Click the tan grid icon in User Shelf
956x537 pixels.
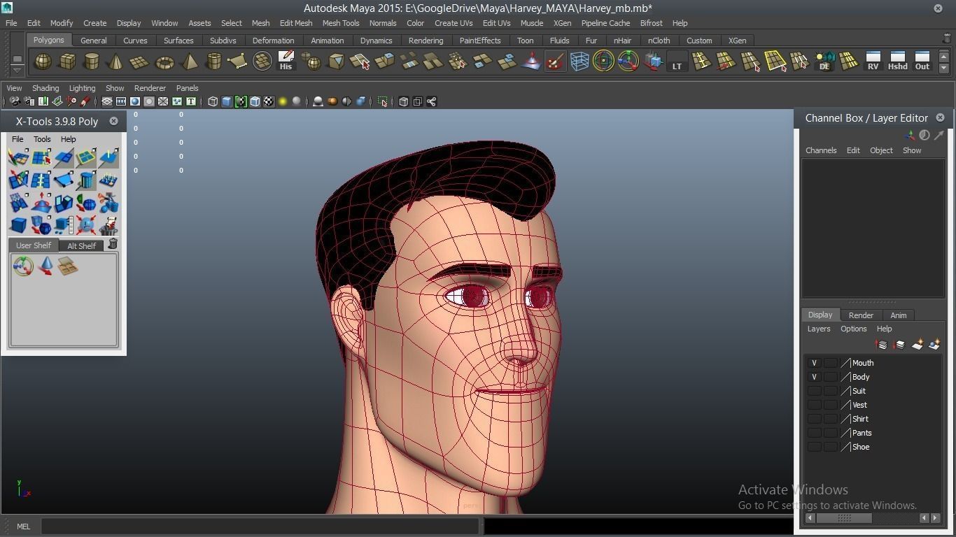click(x=67, y=266)
